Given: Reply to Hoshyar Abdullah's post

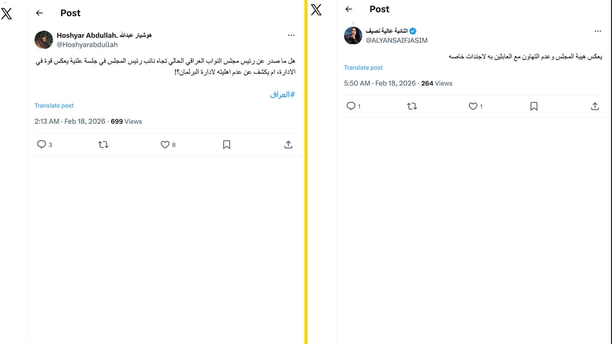Looking at the screenshot, I should (x=41, y=144).
